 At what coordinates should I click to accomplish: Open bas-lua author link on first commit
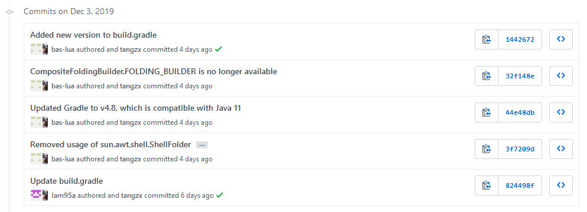click(x=63, y=49)
